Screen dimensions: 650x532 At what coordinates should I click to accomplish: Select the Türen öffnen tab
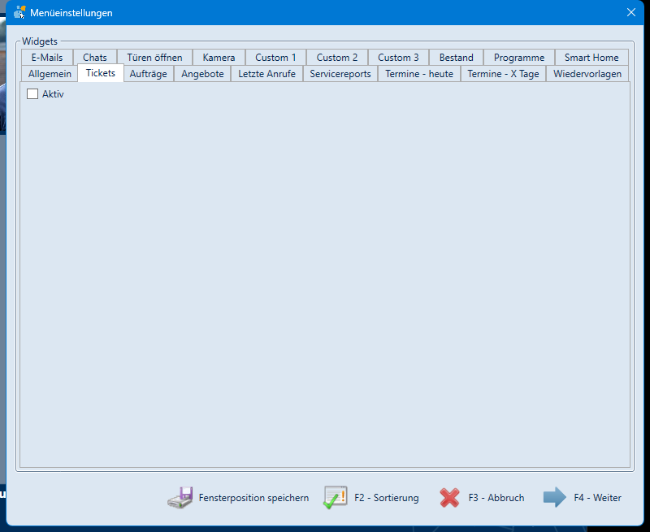pos(154,57)
